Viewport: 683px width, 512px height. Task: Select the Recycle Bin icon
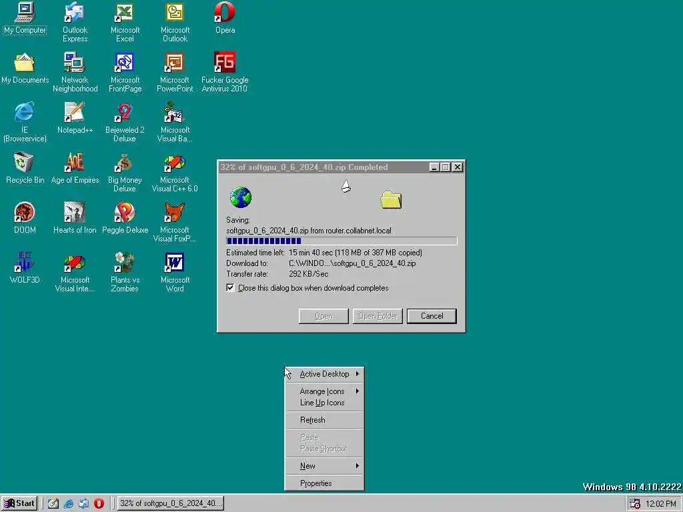point(25,168)
